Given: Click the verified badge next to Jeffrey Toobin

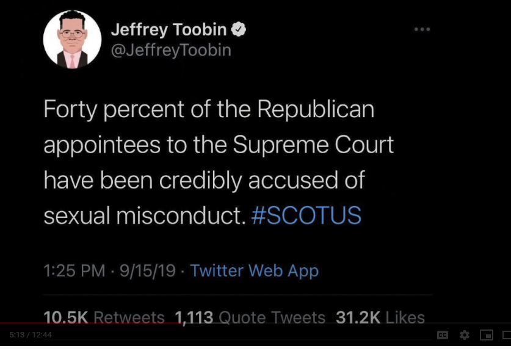Looking at the screenshot, I should pyautogui.click(x=239, y=29).
